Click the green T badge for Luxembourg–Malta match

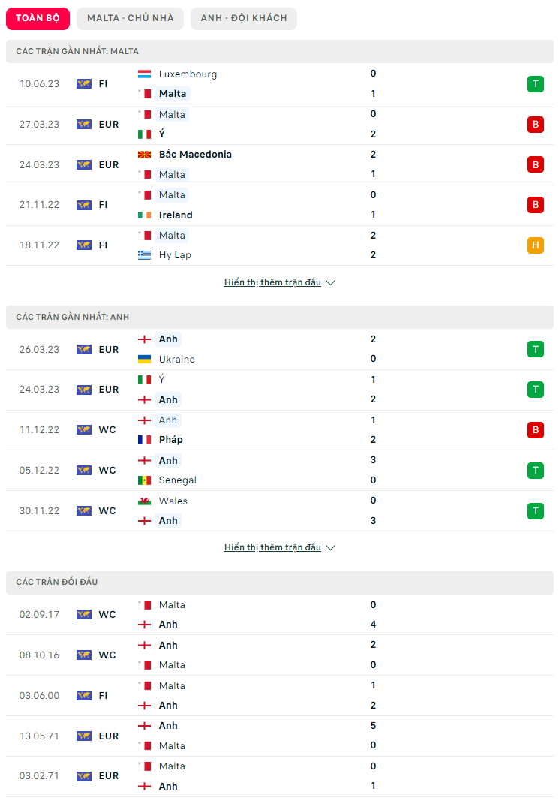[535, 84]
